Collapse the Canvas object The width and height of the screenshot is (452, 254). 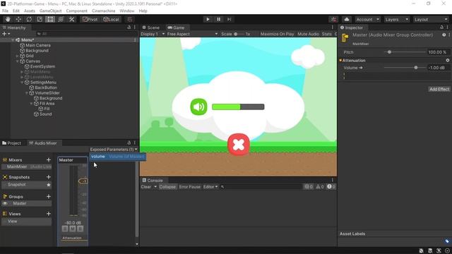[x=17, y=61]
